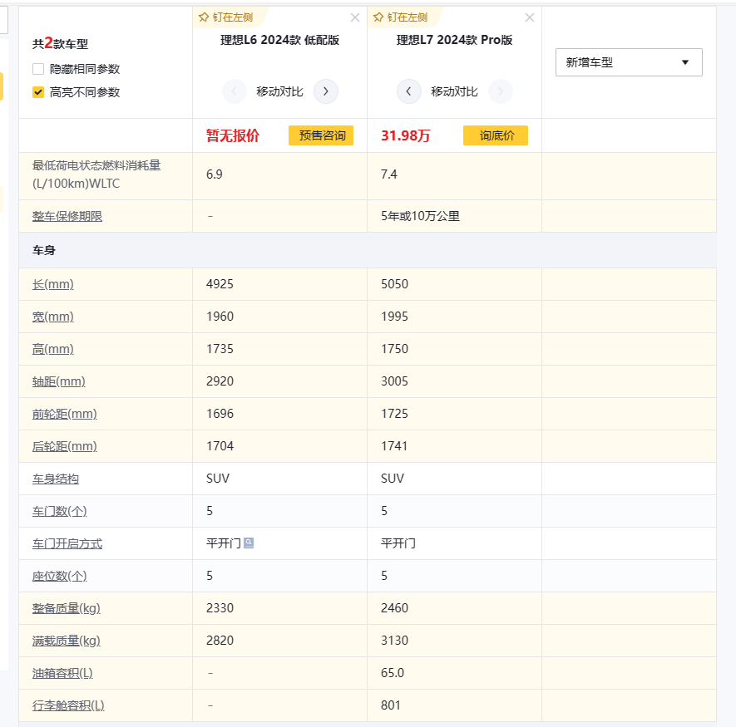The height and width of the screenshot is (727, 736).
Task: Open the 整备质量(kg) parameter link
Action: [x=67, y=608]
